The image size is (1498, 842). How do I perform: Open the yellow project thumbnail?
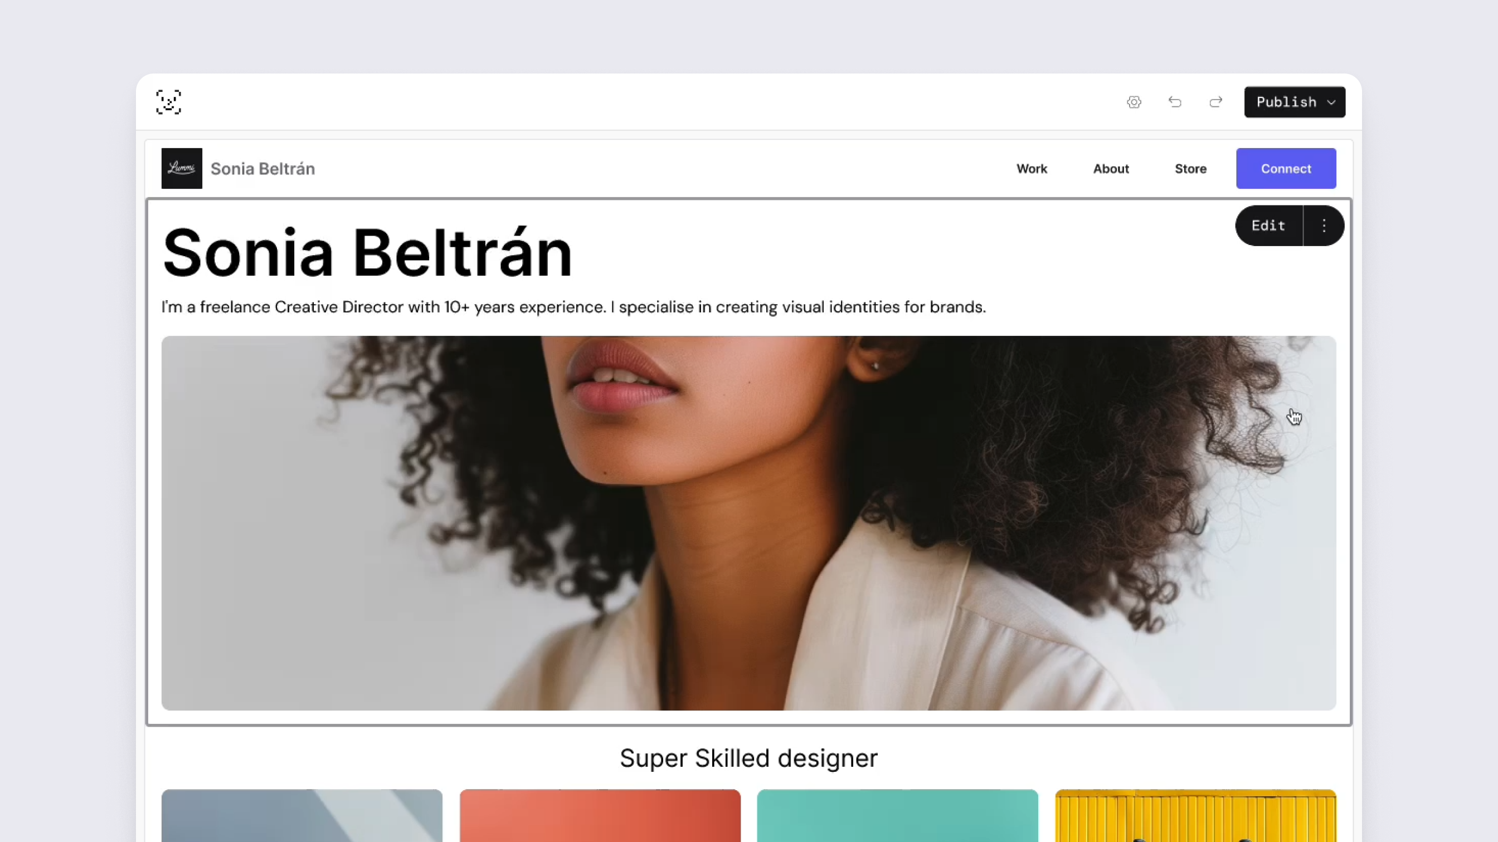1195,815
